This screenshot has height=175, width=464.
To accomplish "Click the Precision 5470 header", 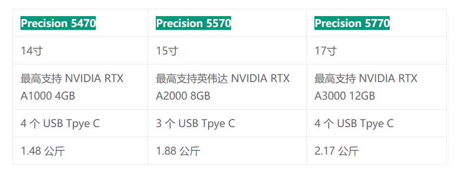I will [58, 23].
